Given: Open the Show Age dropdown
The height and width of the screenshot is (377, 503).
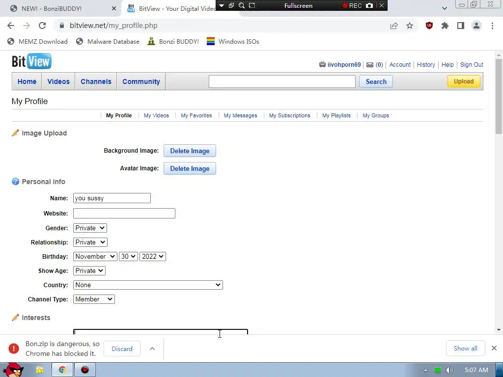Looking at the screenshot, I should click(x=89, y=271).
